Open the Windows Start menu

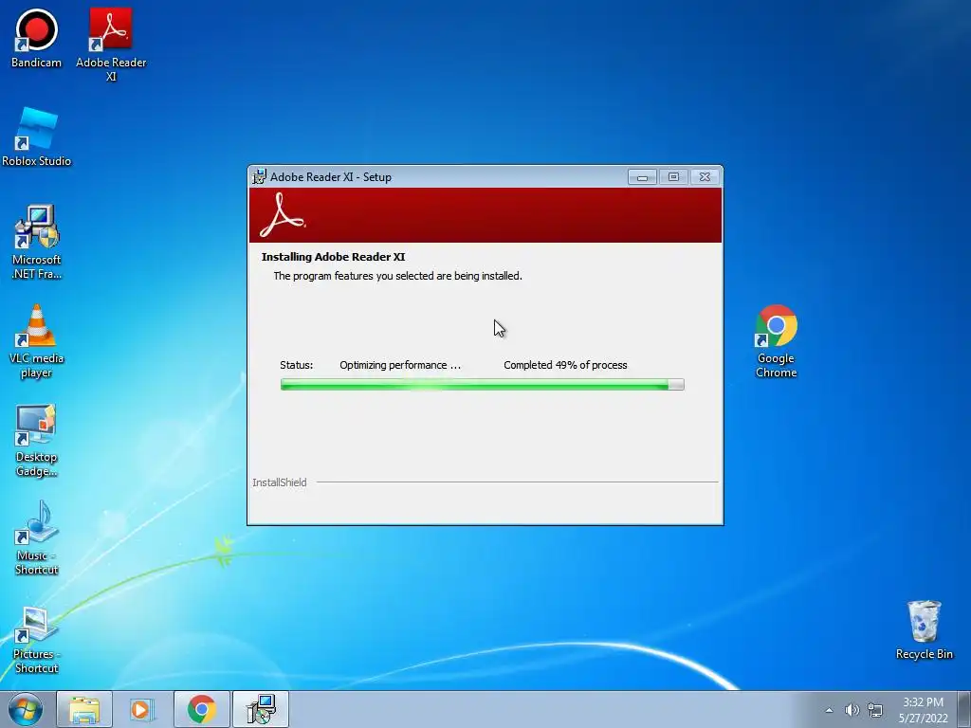[26, 709]
